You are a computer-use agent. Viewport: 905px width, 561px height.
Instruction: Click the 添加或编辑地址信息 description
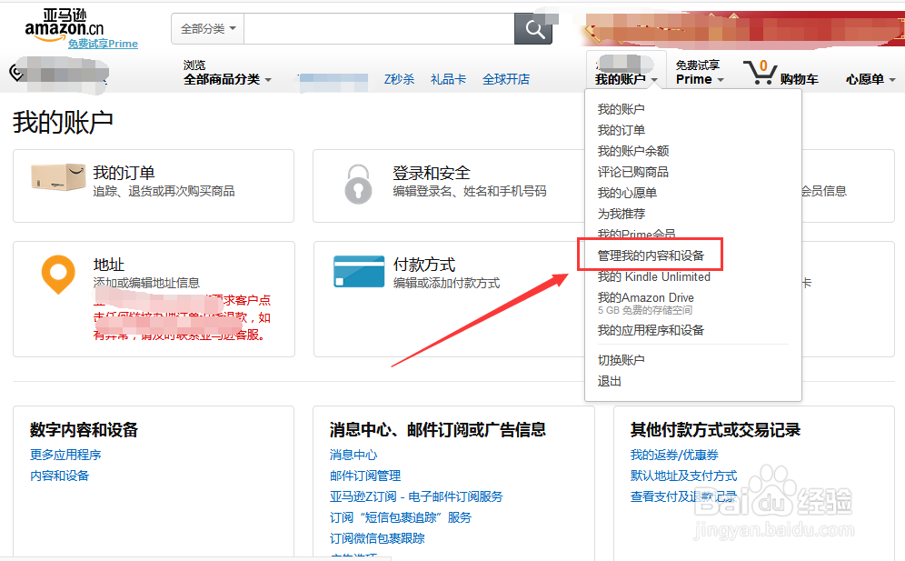click(146, 283)
